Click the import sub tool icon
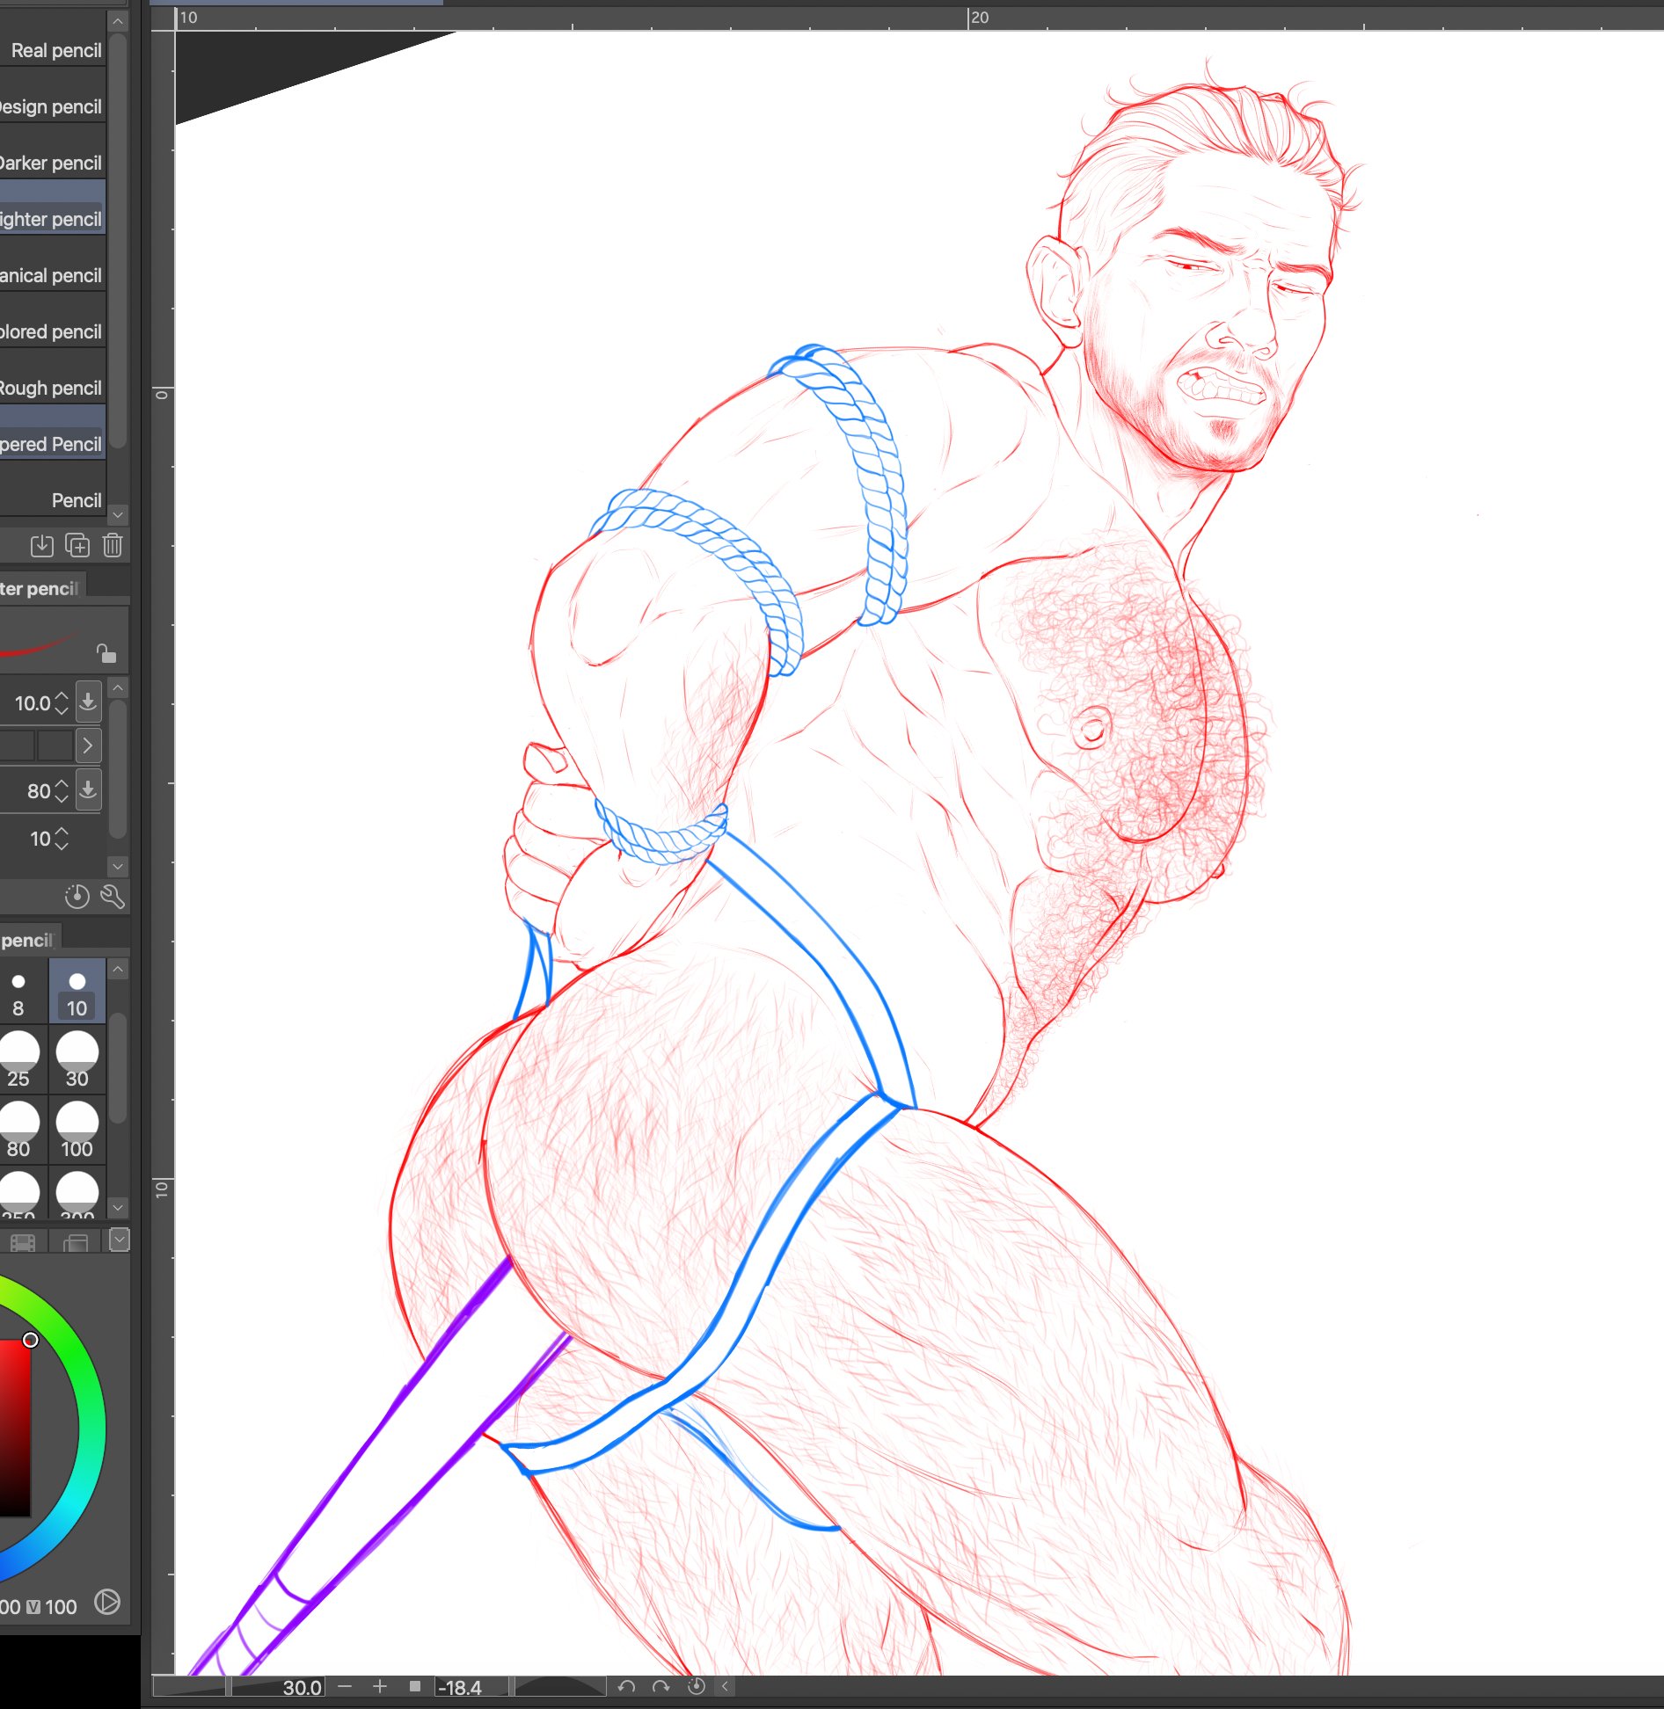The height and width of the screenshot is (1709, 1664). (41, 546)
